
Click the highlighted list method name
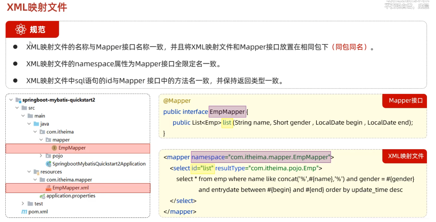227,122
